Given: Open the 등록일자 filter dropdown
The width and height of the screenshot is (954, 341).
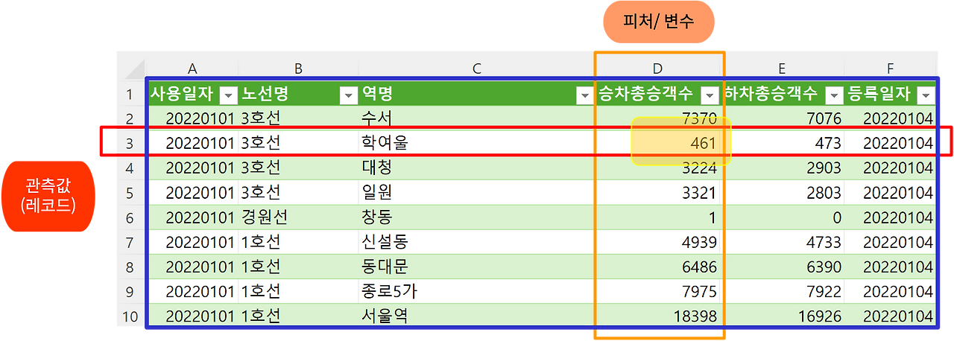Looking at the screenshot, I should [926, 95].
